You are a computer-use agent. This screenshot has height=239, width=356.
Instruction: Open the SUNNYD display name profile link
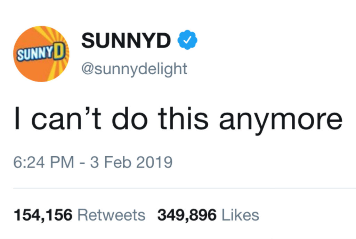(126, 41)
